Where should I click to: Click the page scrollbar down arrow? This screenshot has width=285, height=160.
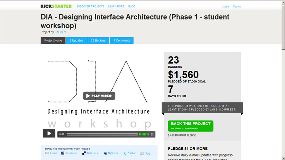point(283,158)
